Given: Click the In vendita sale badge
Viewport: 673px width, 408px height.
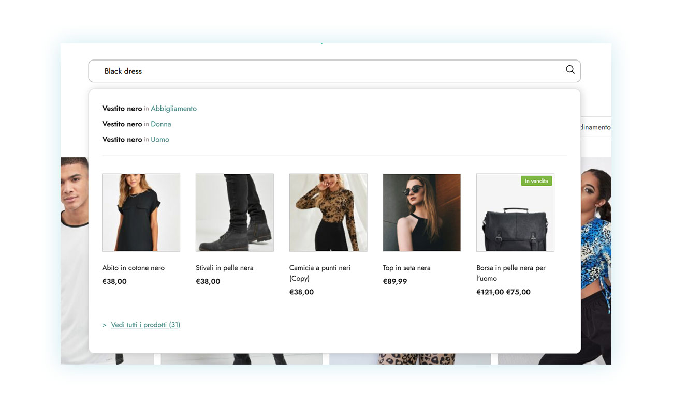Looking at the screenshot, I should point(536,181).
